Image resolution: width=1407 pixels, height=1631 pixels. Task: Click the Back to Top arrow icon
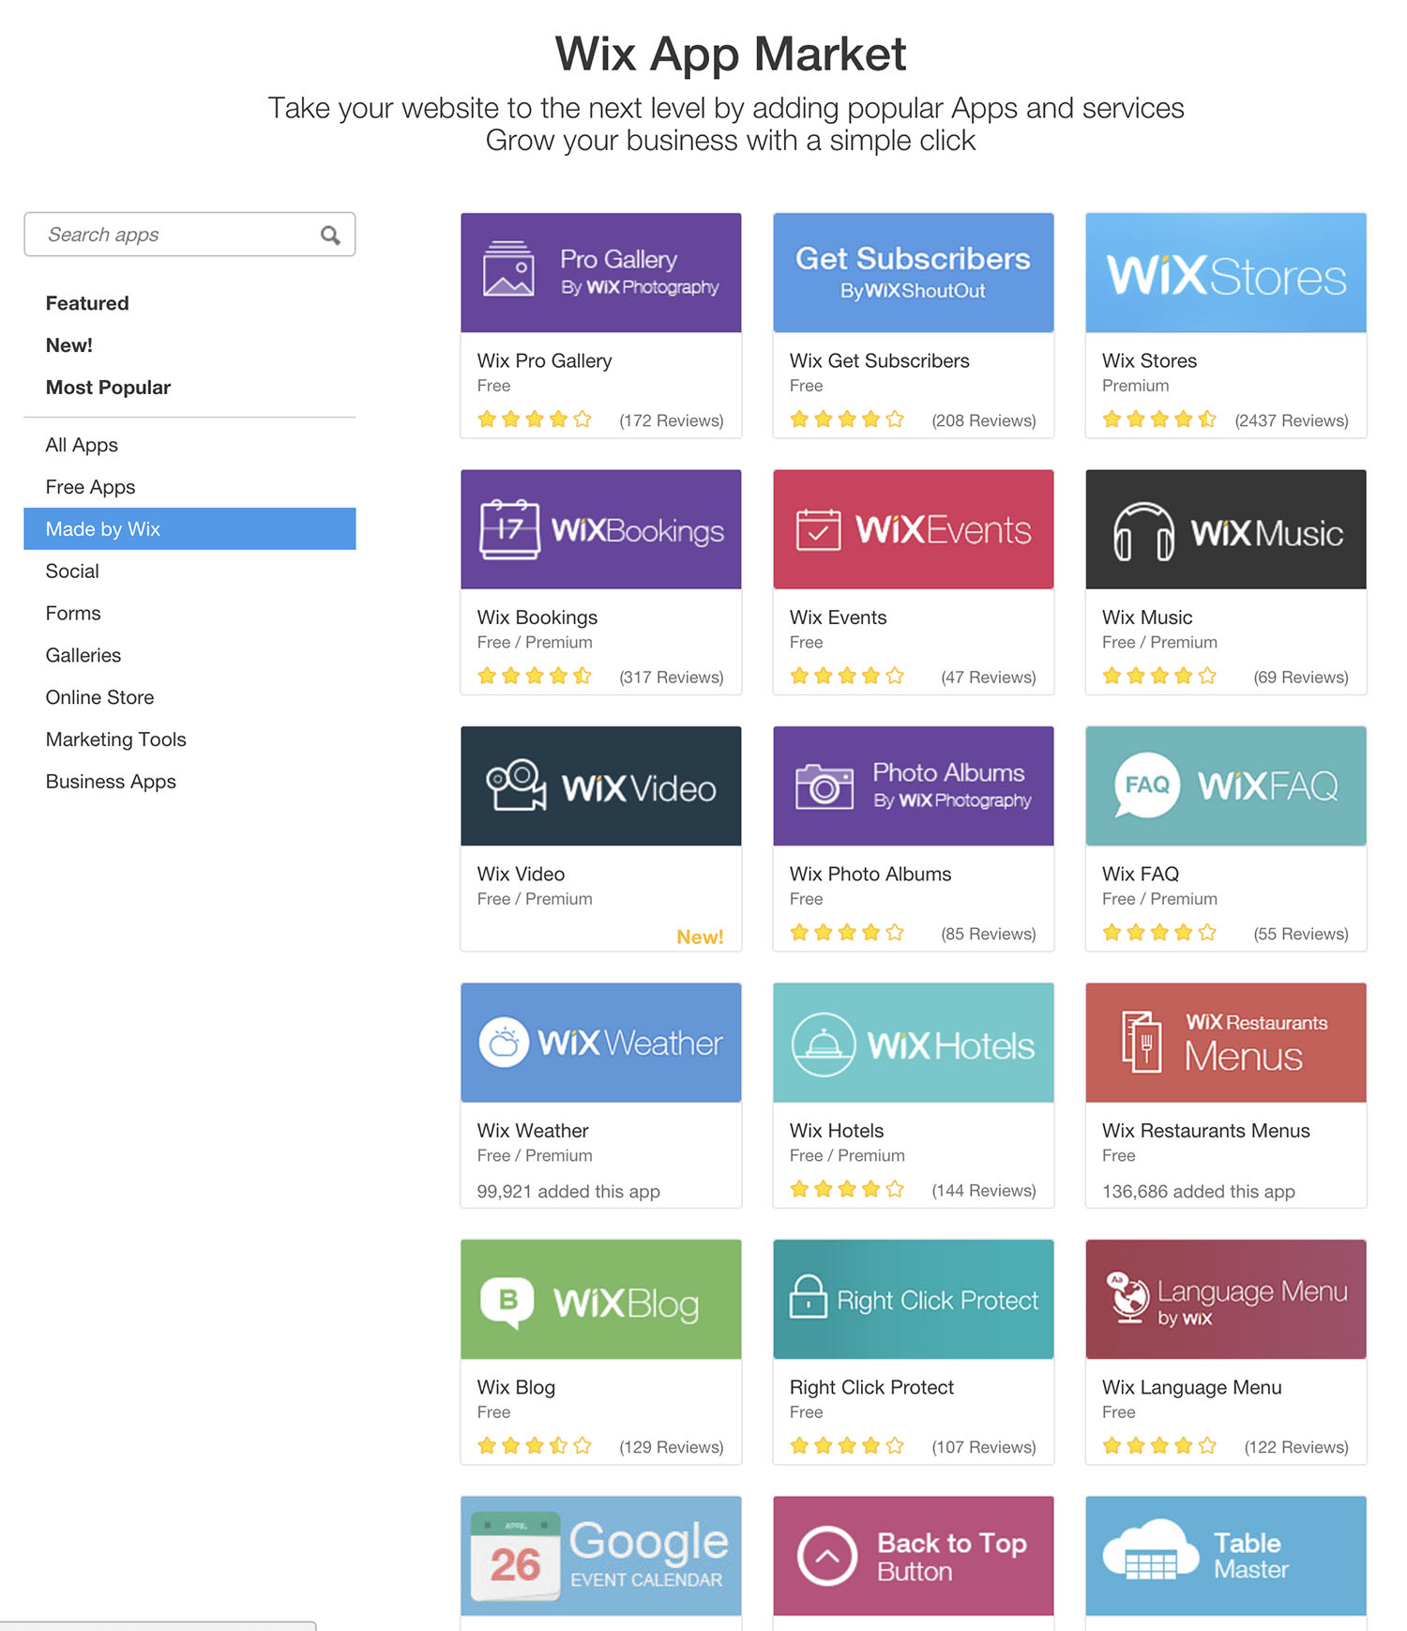click(826, 1556)
